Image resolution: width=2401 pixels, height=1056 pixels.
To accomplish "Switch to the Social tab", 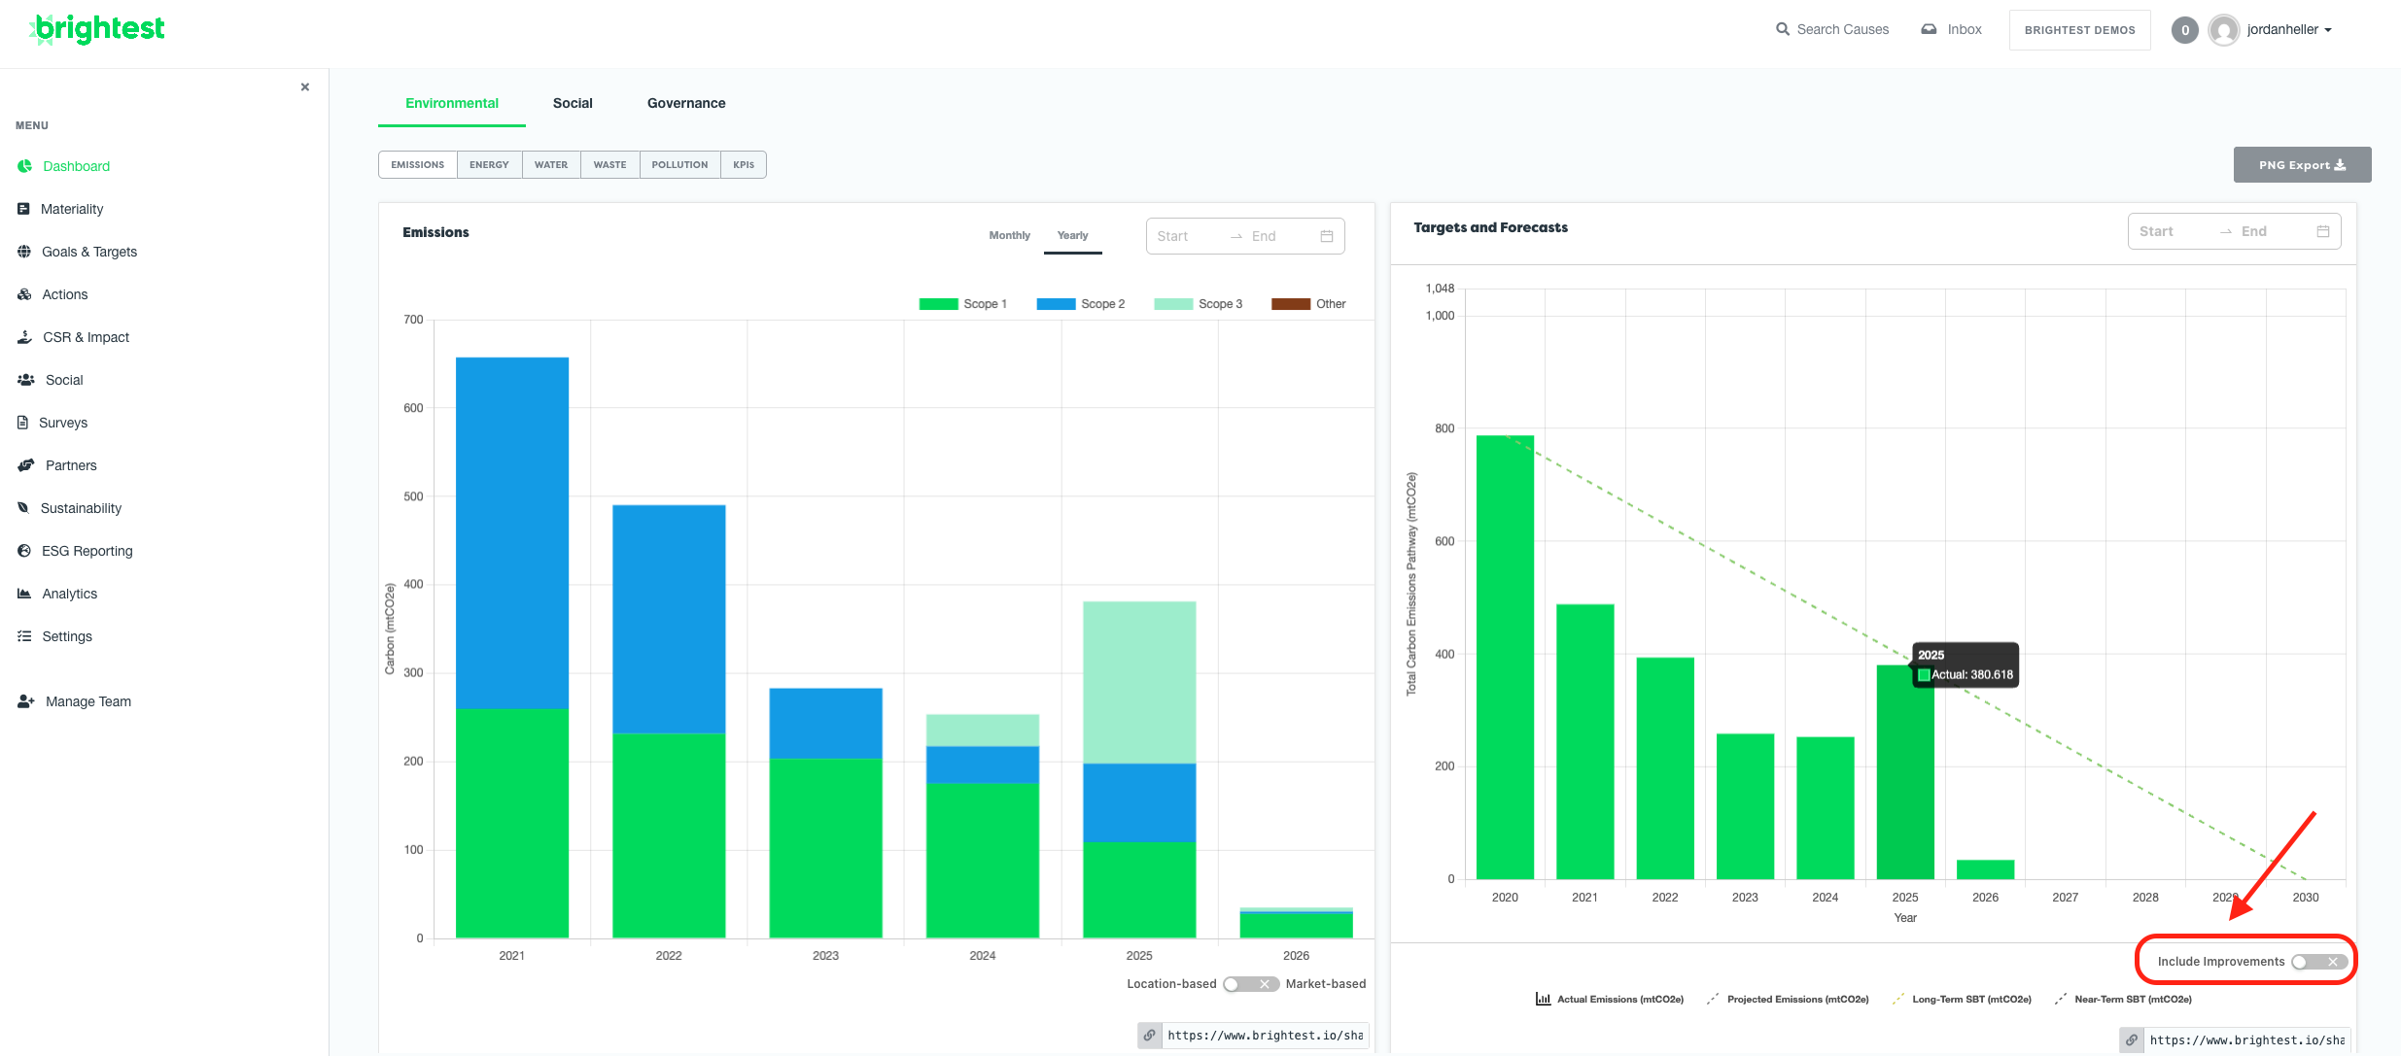I will tap(573, 103).
